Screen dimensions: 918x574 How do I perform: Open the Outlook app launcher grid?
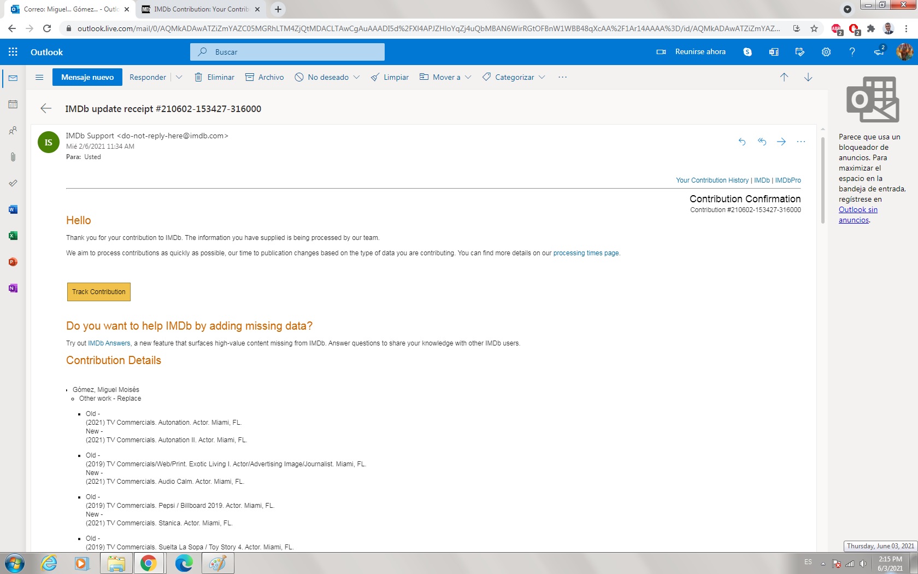click(13, 52)
